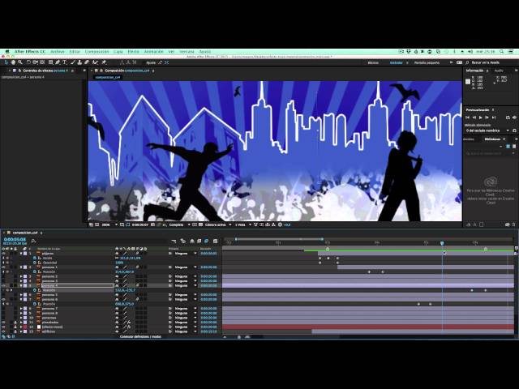Open Capa menu
This screenshot has height=389, width=519.
pyautogui.click(x=118, y=52)
